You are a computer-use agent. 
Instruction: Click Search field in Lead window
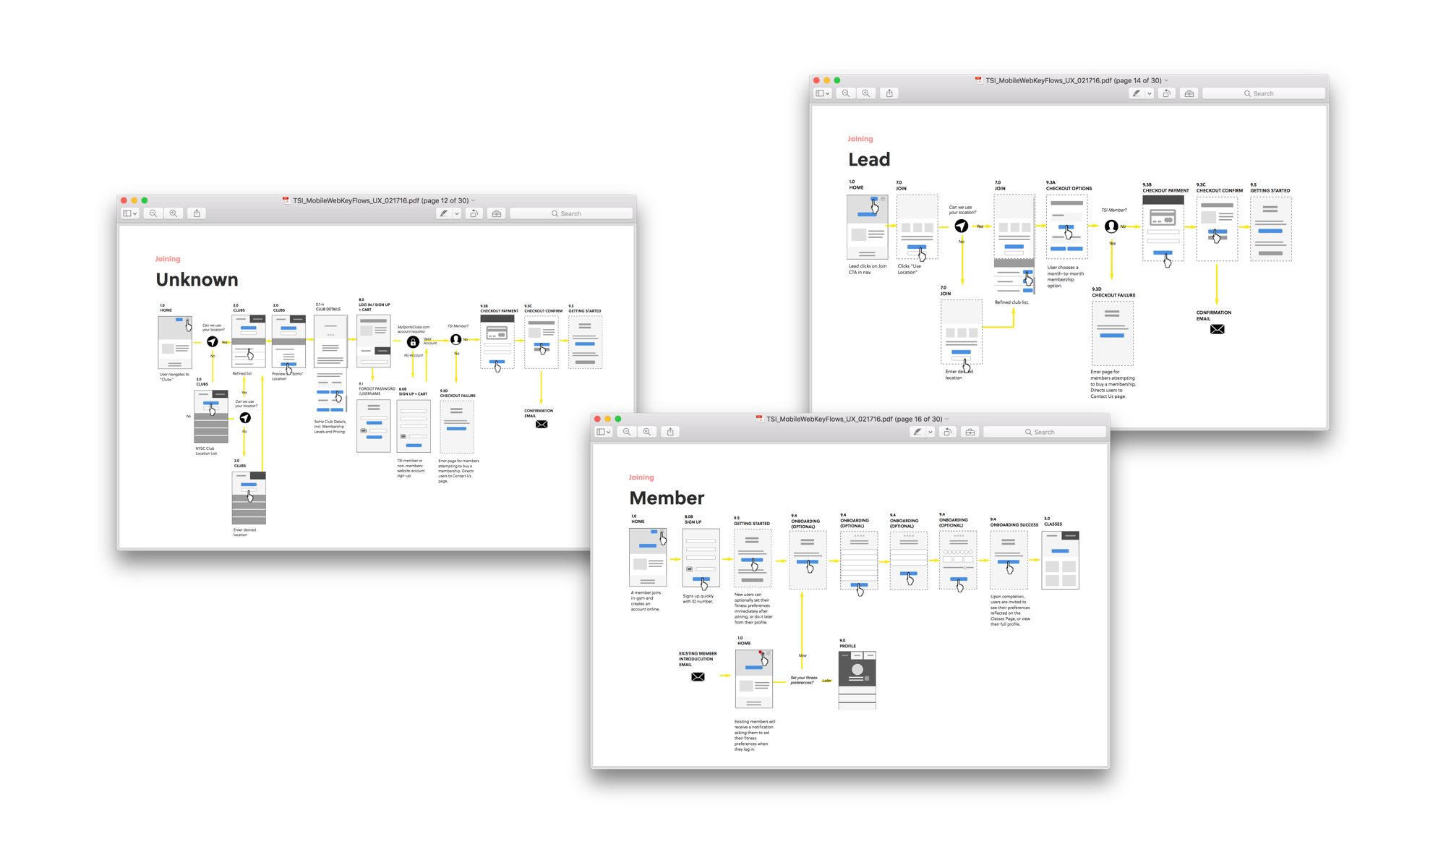(1263, 93)
